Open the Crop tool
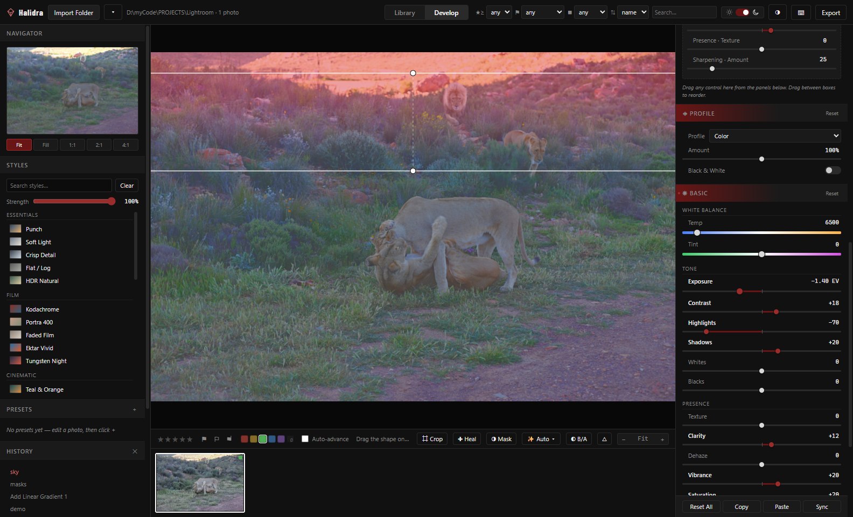This screenshot has width=853, height=517. pyautogui.click(x=432, y=439)
